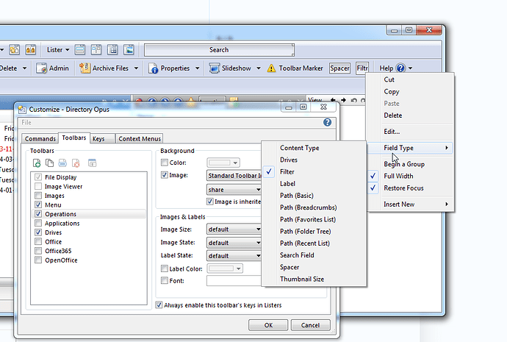Open the Label State dropdown
The height and width of the screenshot is (342, 507).
234,256
